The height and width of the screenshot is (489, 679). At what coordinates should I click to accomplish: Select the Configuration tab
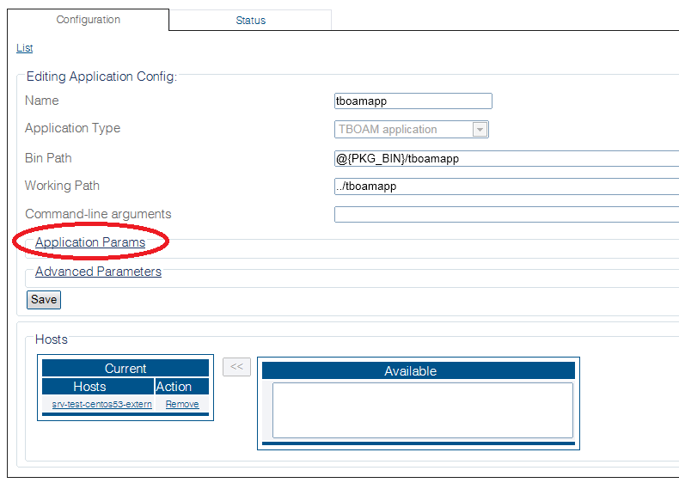pos(88,20)
